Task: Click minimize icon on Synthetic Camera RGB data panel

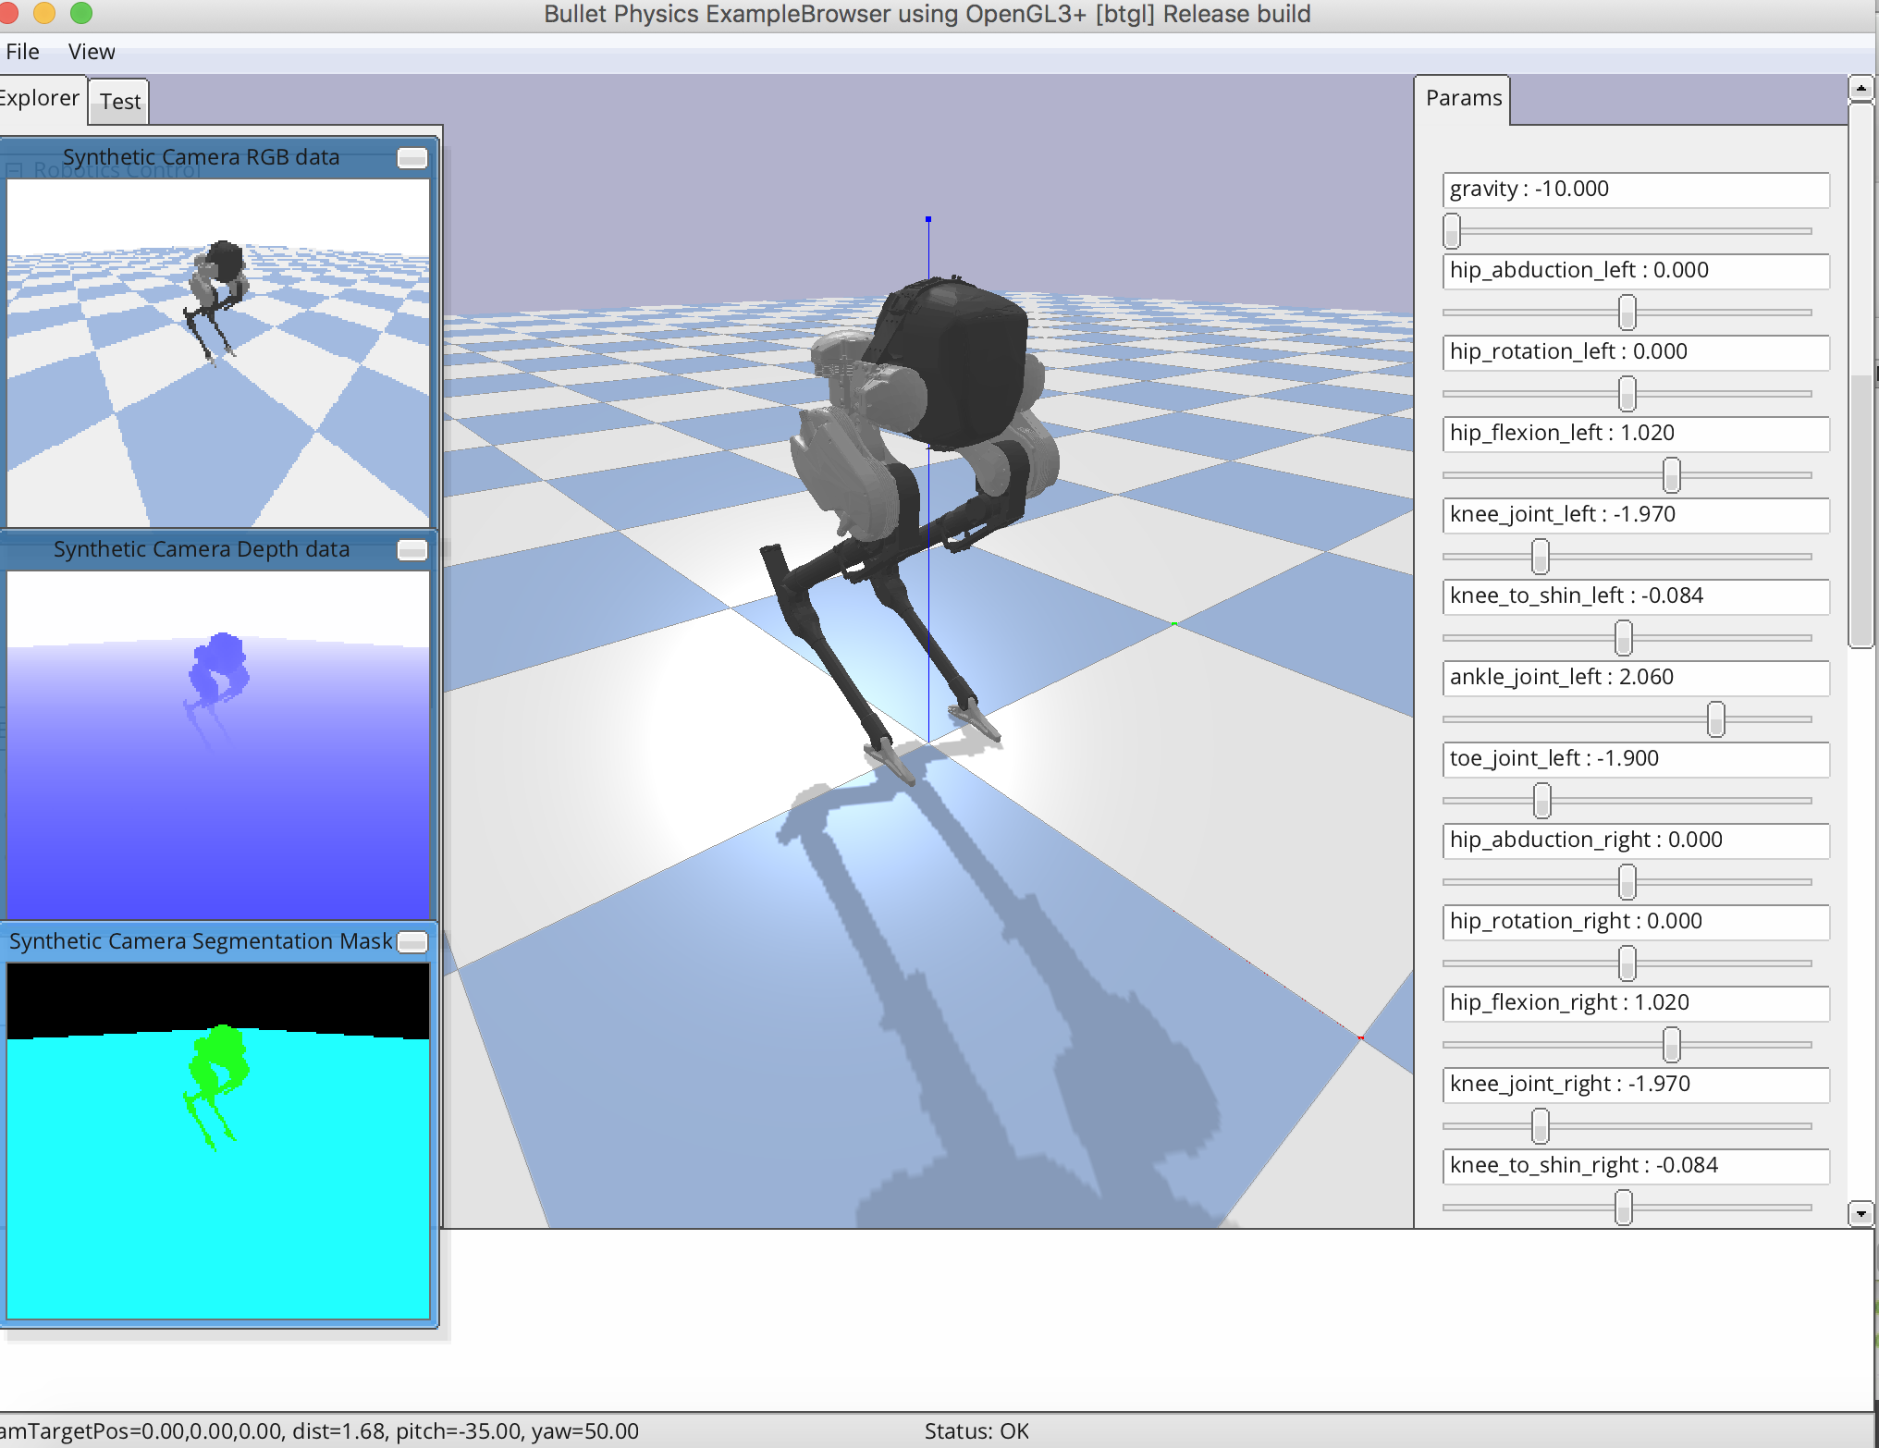Action: 413,158
